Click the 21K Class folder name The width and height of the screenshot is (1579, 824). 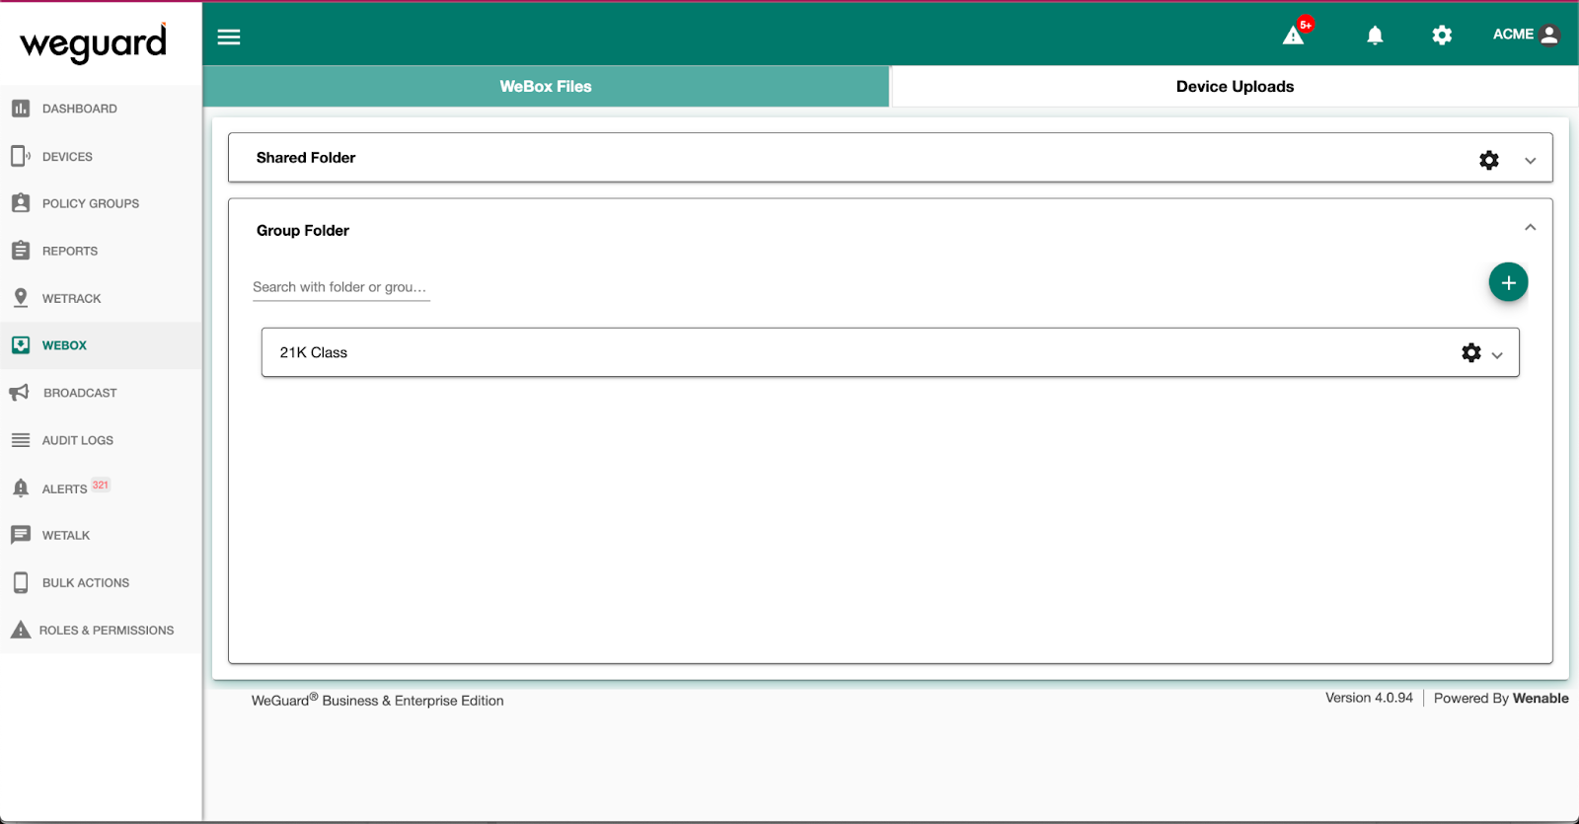click(x=314, y=352)
